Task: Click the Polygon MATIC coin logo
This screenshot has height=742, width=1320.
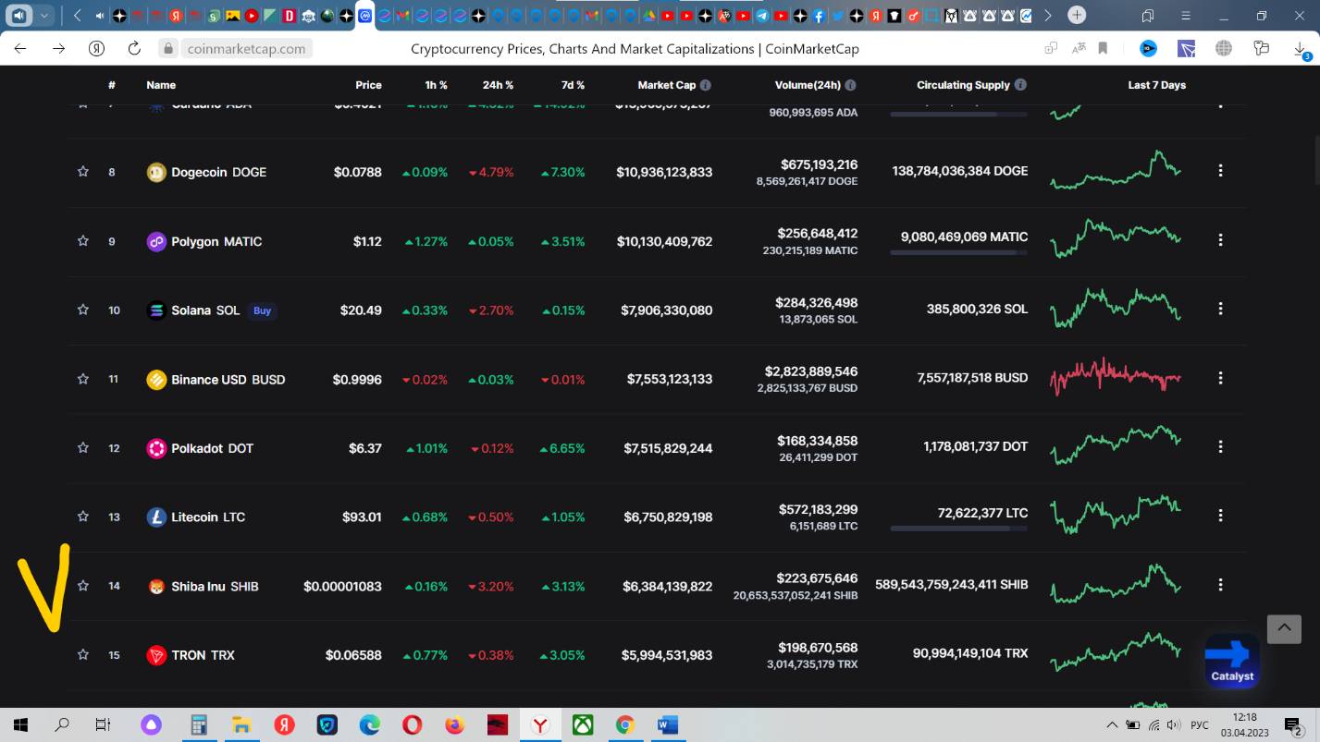Action: [x=156, y=241]
